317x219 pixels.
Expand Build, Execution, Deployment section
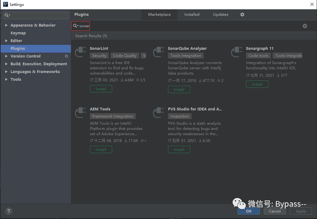pyautogui.click(x=6, y=64)
